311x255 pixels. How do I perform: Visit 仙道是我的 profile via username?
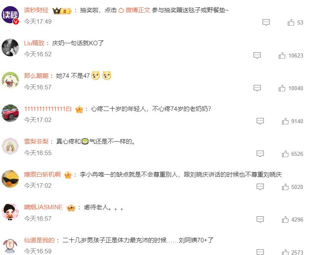(39, 240)
